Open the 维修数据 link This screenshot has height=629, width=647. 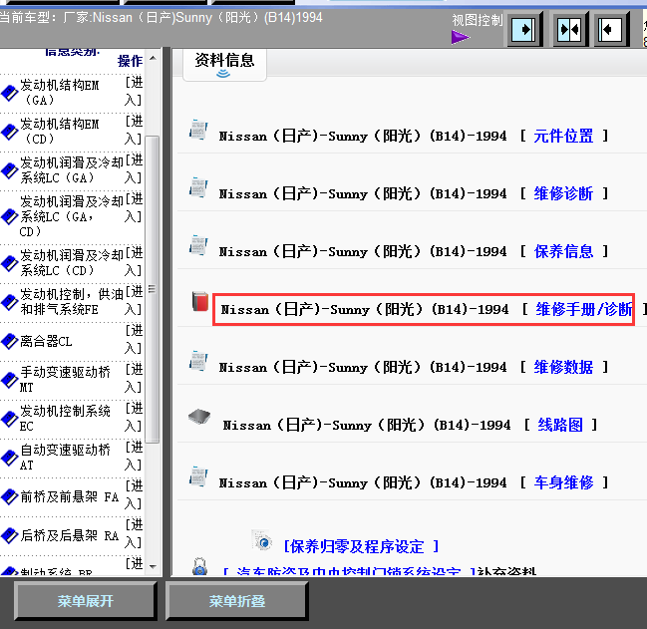pyautogui.click(x=563, y=367)
